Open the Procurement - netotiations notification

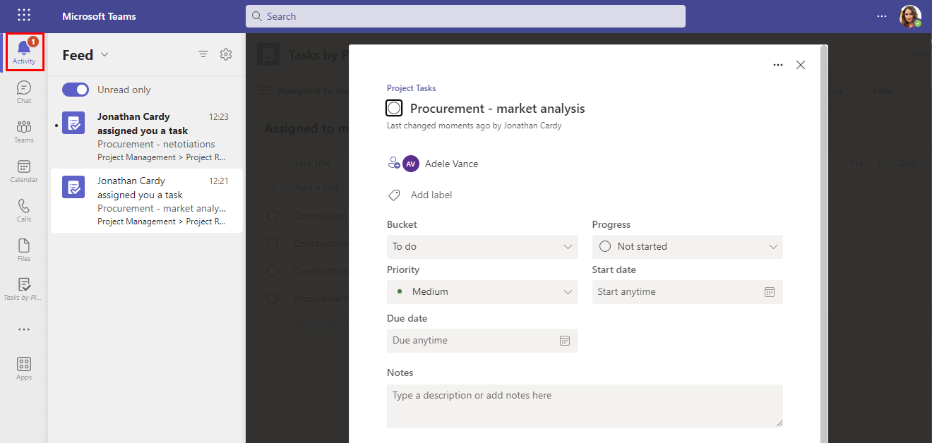(x=147, y=137)
